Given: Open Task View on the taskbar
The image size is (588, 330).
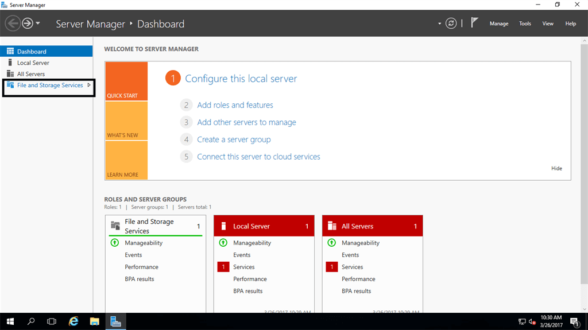Looking at the screenshot, I should click(x=52, y=321).
